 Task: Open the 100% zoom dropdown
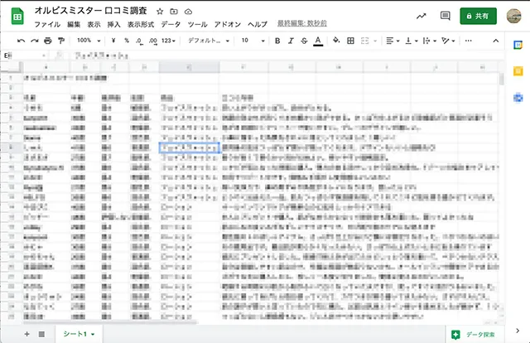(x=89, y=41)
